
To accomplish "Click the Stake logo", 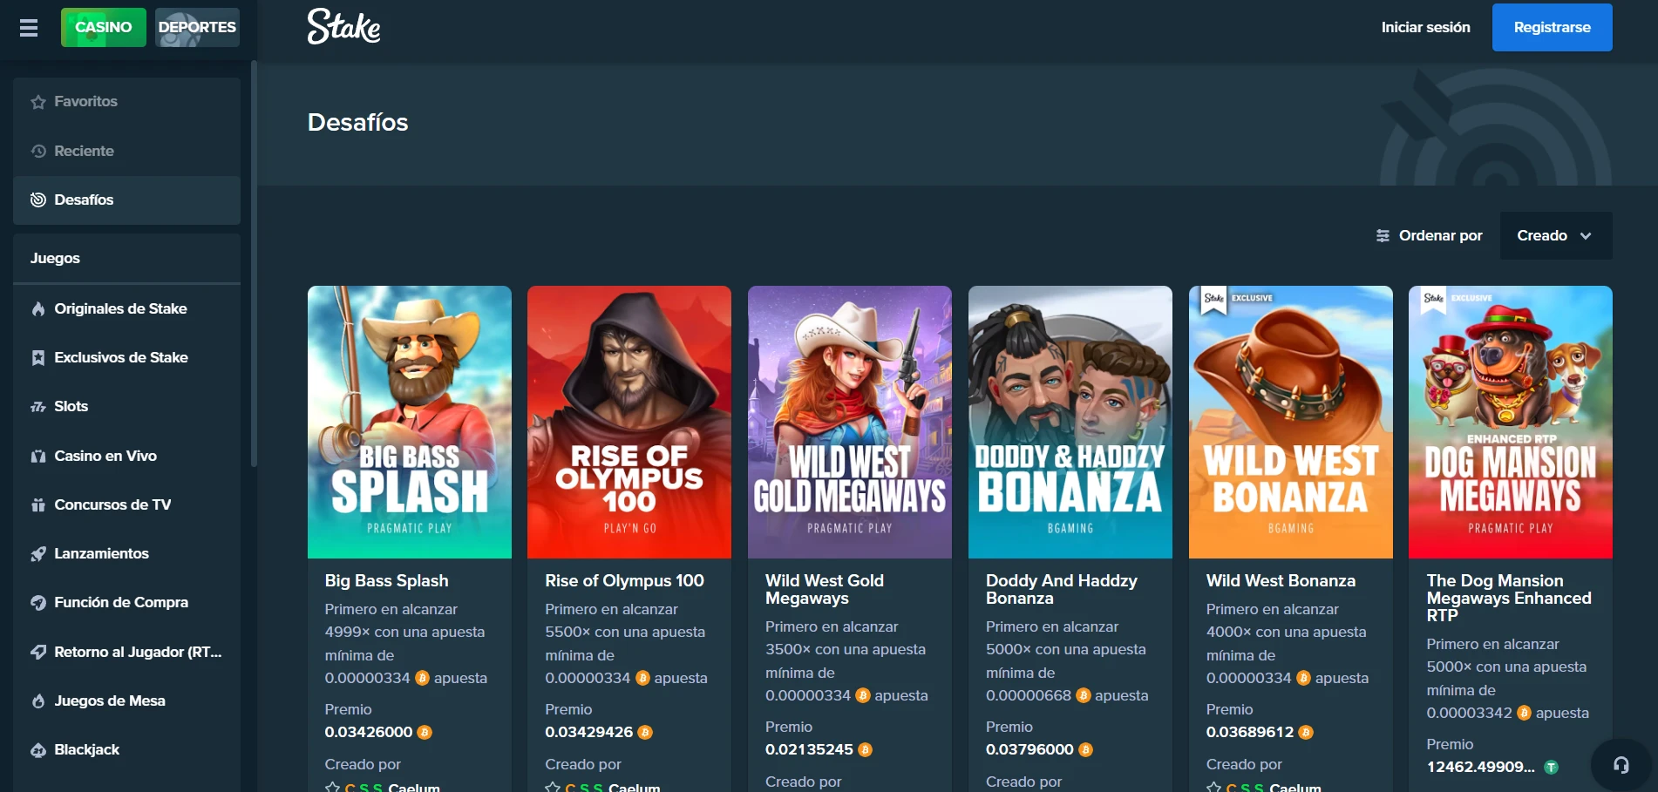I will point(343,27).
